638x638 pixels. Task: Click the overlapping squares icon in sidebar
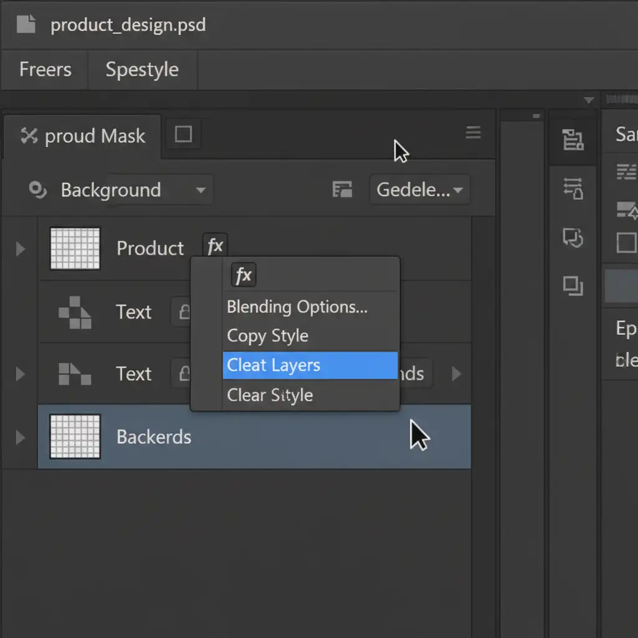point(573,285)
